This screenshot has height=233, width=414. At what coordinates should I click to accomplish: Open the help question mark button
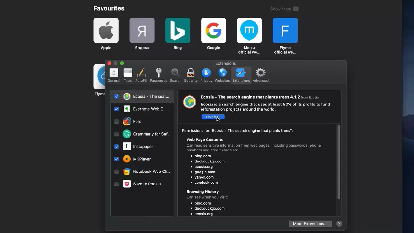[339, 224]
